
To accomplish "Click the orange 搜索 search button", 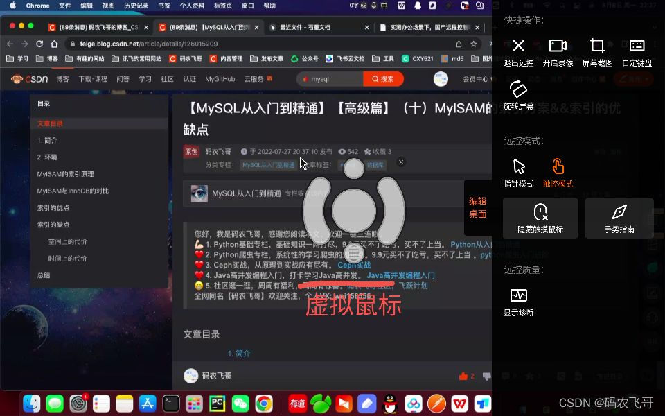I will [383, 79].
